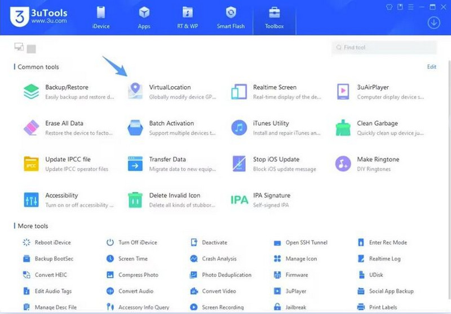Launch the Make Ringtone icon

coord(343,163)
